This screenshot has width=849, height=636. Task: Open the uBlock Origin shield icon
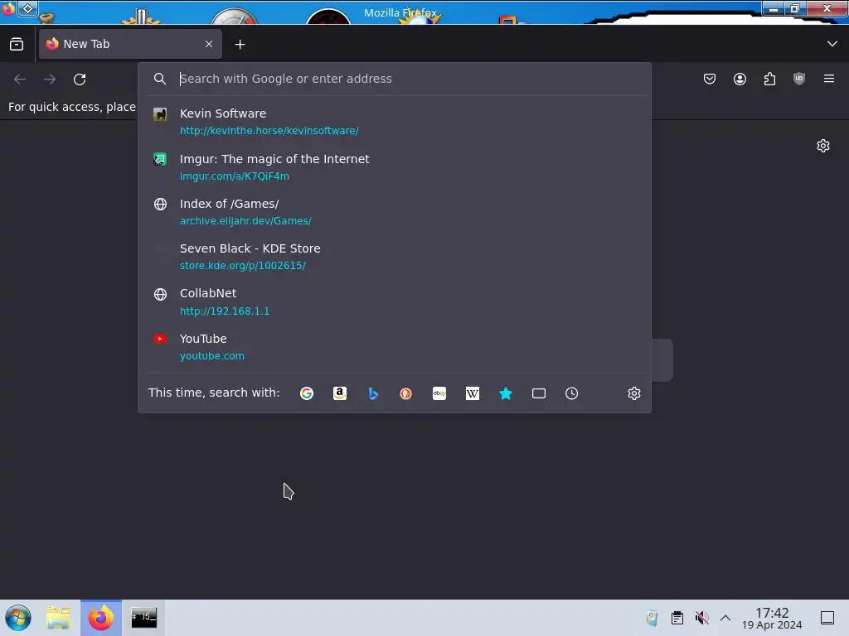[x=799, y=79]
